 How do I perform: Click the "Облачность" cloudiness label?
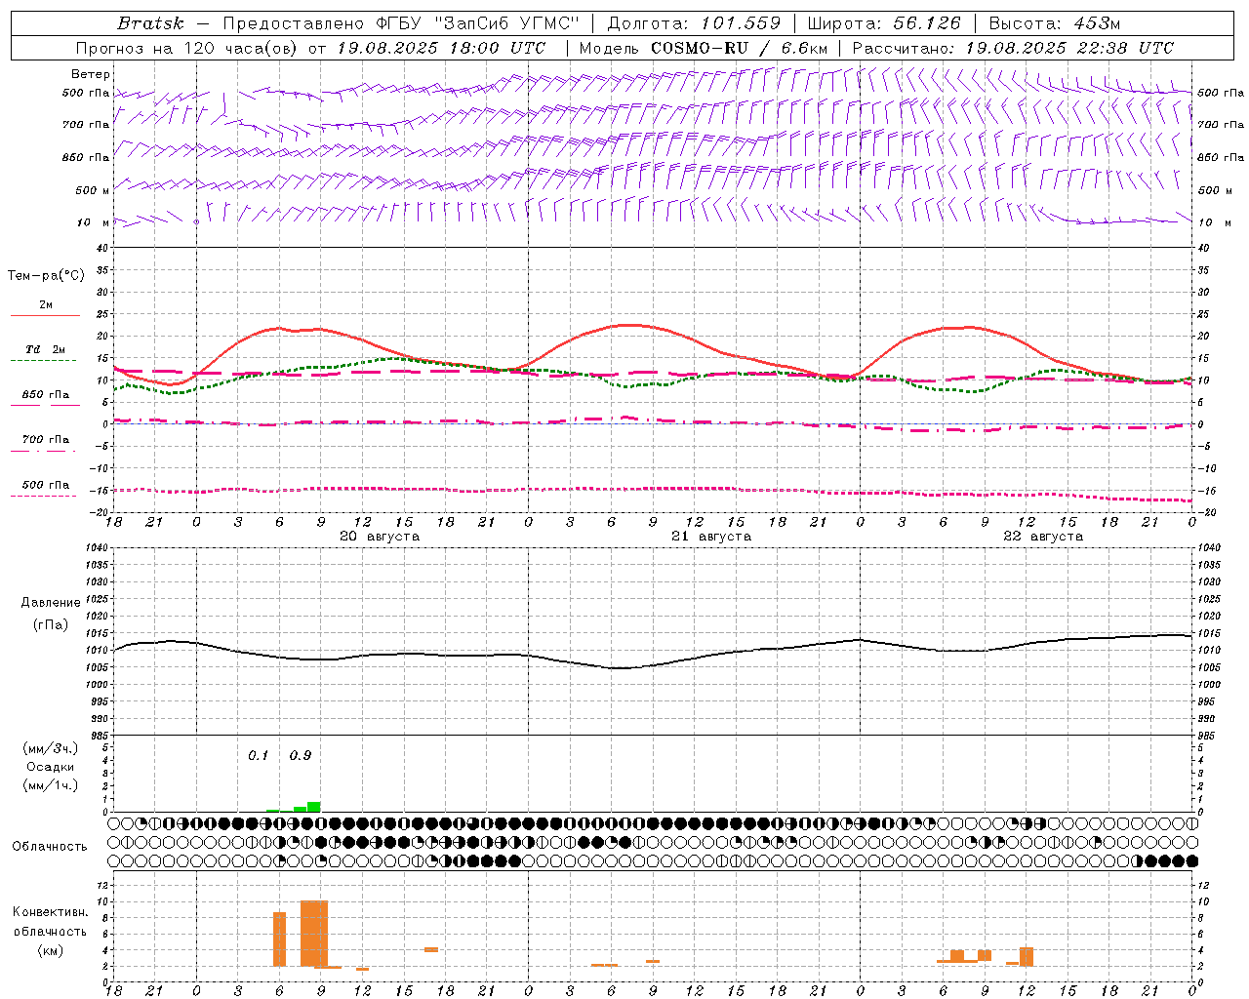point(50,847)
